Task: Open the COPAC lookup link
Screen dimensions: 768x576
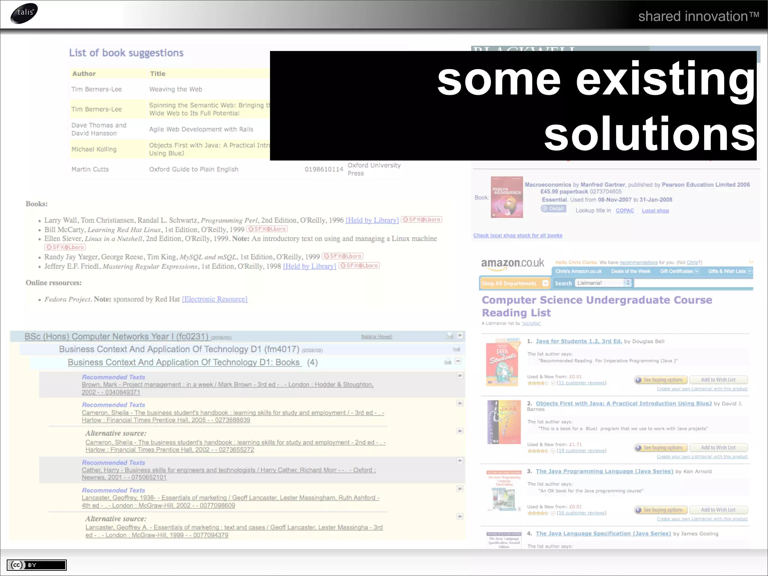Action: tap(625, 210)
